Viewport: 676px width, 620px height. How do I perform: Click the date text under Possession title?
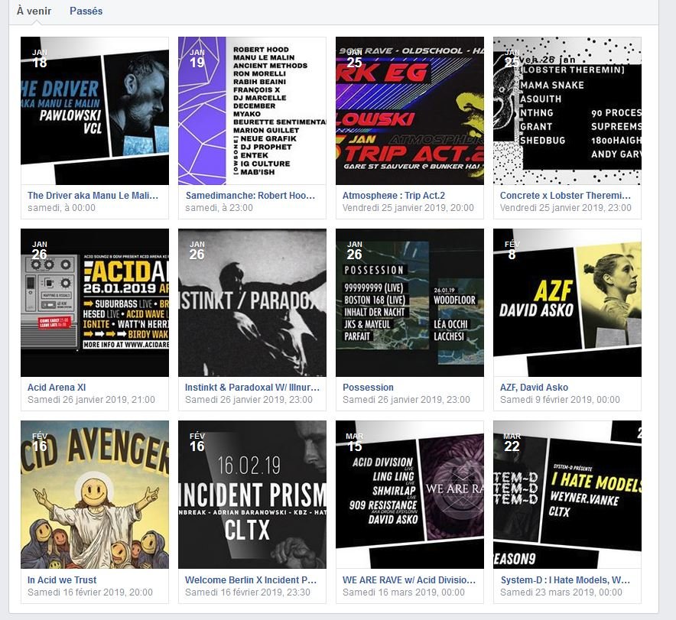point(406,399)
